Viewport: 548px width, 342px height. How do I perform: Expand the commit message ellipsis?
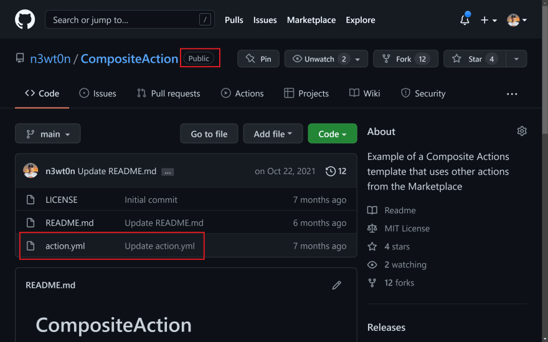[168, 172]
